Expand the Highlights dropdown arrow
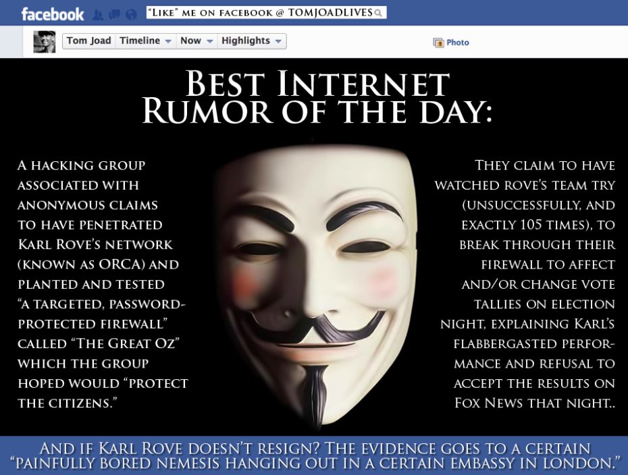Image resolution: width=628 pixels, height=475 pixels. click(x=278, y=41)
